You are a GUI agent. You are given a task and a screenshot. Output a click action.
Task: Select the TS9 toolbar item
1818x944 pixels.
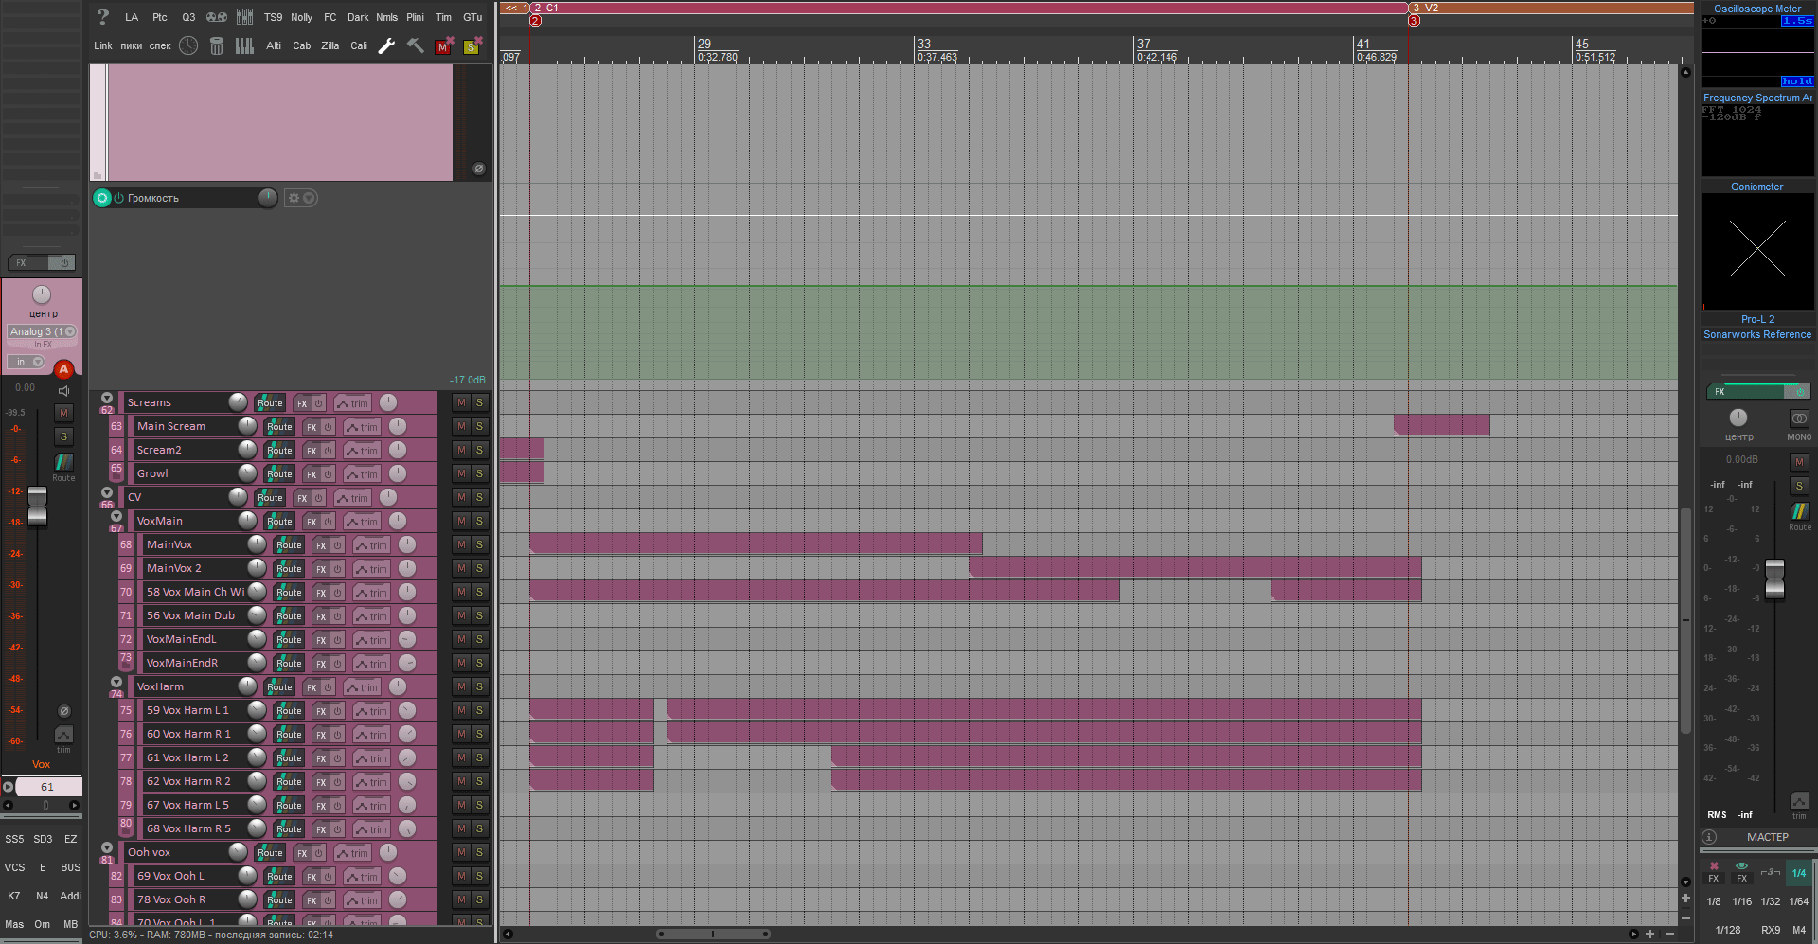[x=273, y=17]
